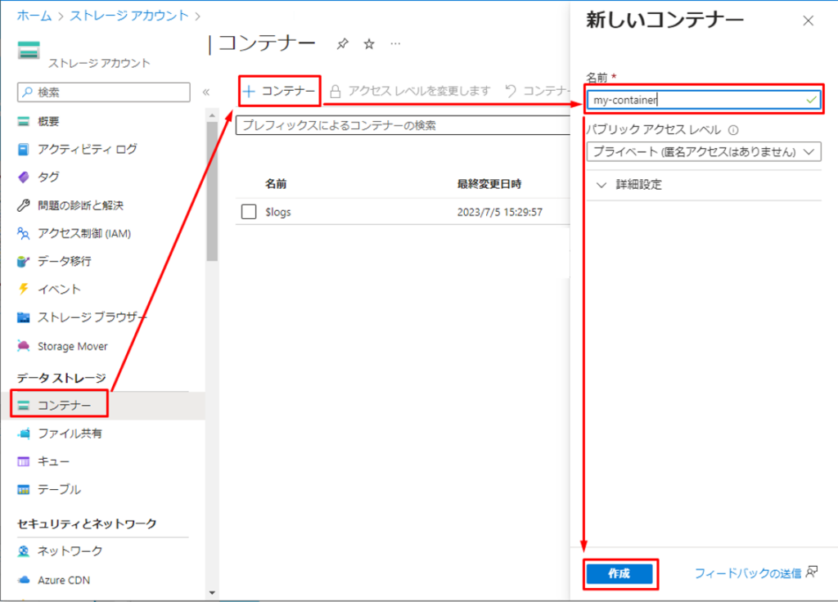Open ファイル共有 menu item

(x=70, y=434)
